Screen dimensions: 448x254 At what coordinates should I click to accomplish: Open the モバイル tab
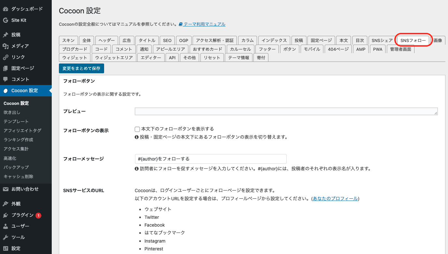(312, 49)
